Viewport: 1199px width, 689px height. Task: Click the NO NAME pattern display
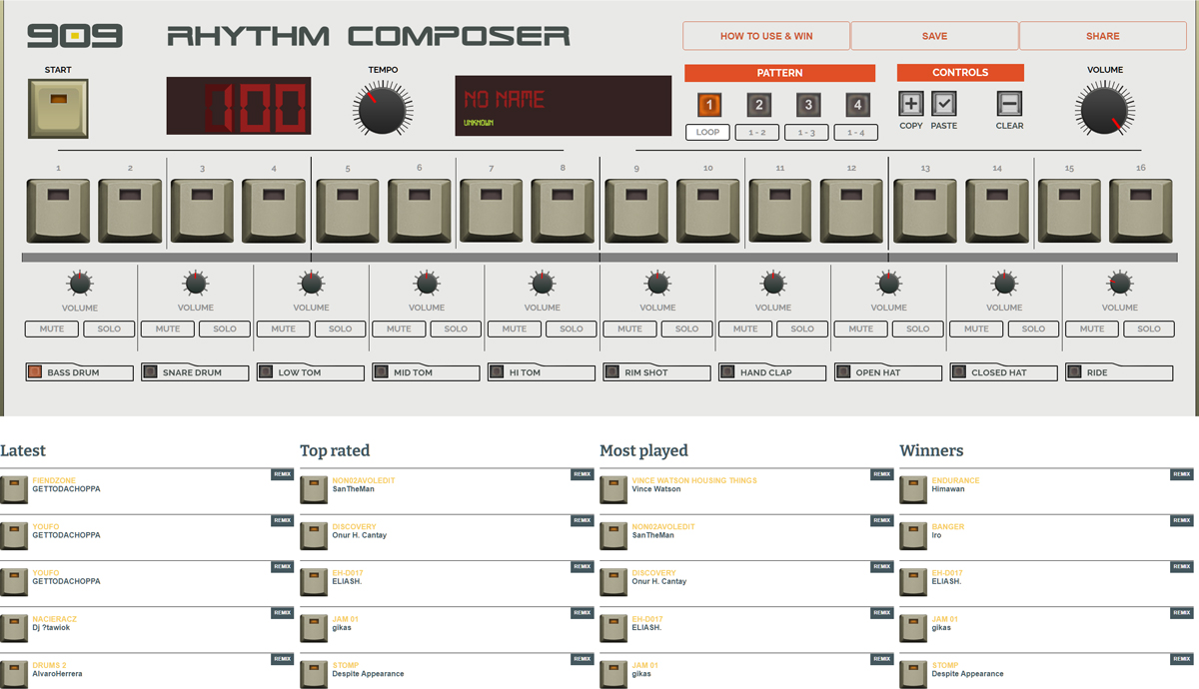click(563, 105)
